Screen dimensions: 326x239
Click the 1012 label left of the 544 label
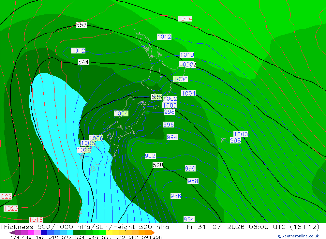pyautogui.click(x=78, y=51)
